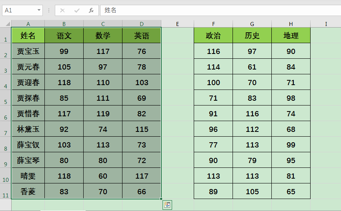Click 地理 score 98 in row 5
The height and width of the screenshot is (211, 341).
[x=291, y=98]
